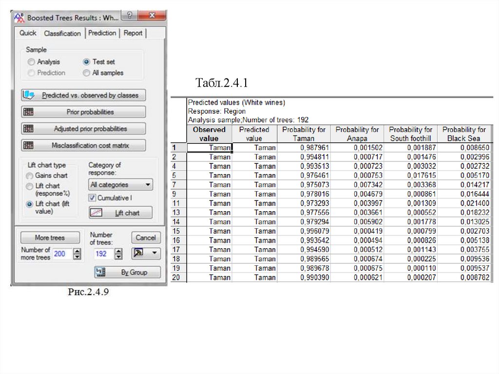
Task: Close the Boosted Trees Results dialog
Action: [152, 15]
